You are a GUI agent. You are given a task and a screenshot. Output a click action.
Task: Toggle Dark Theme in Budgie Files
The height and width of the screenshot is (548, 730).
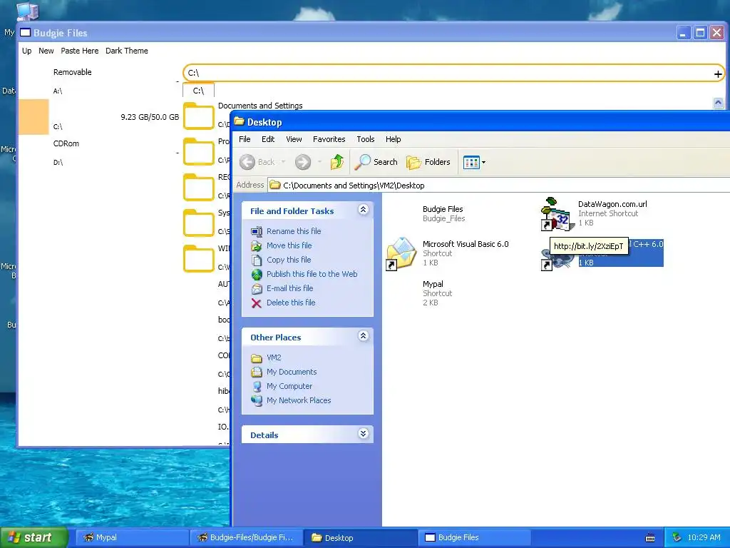pos(127,51)
